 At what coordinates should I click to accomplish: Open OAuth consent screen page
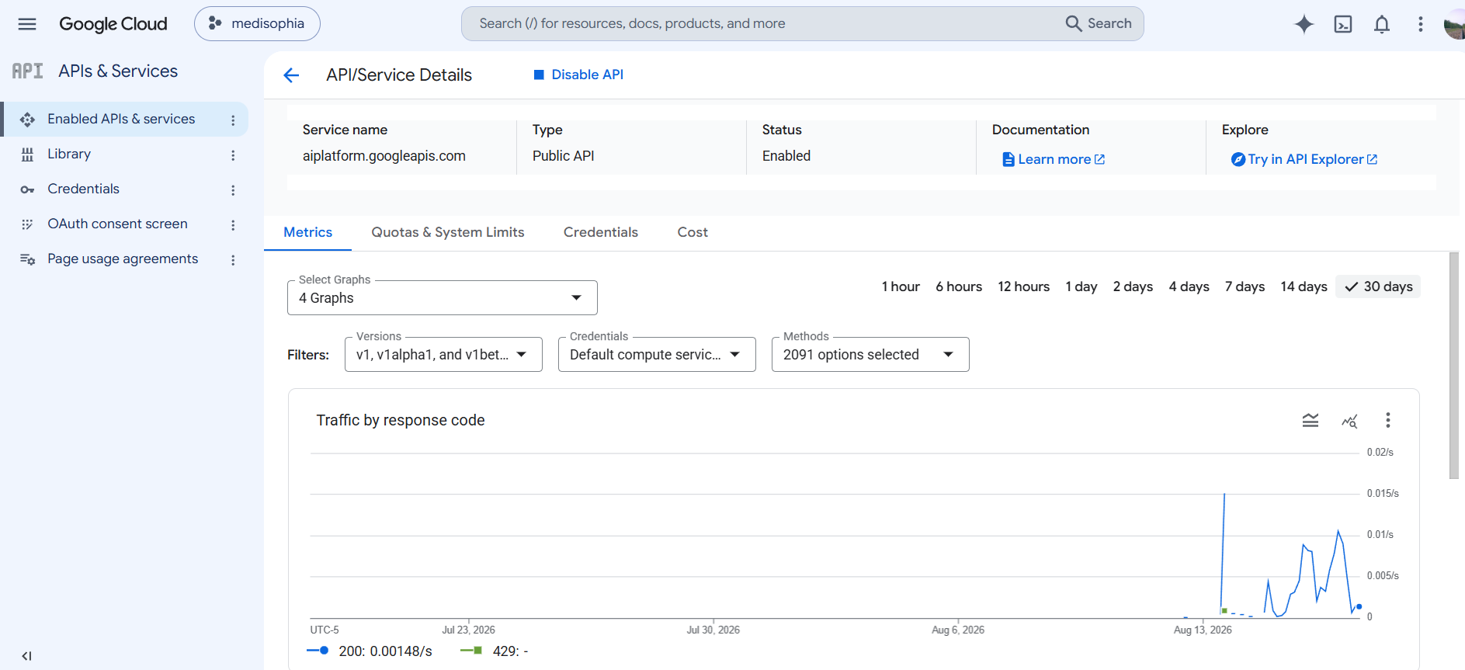117,224
